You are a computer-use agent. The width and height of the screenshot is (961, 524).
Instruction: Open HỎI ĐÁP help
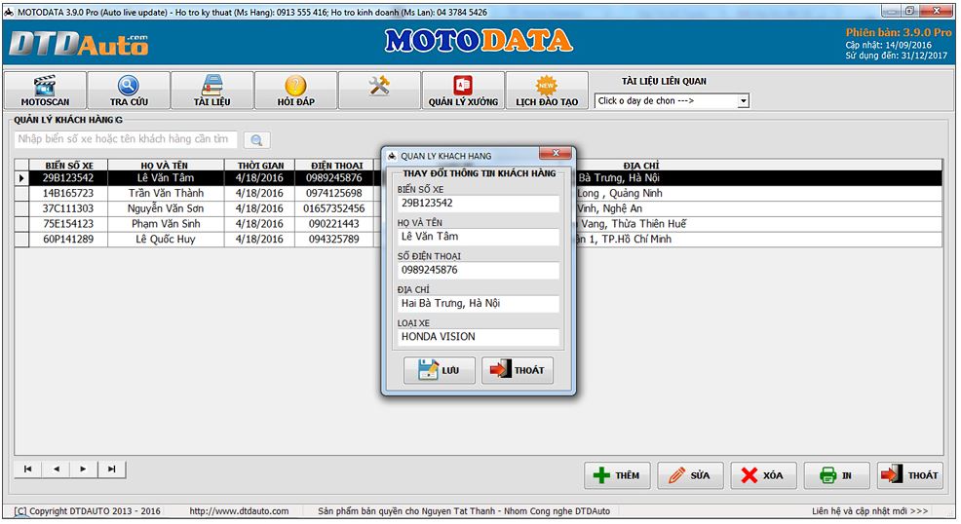tap(296, 91)
